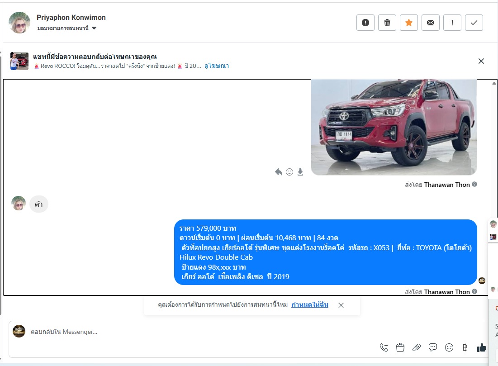Image resolution: width=498 pixels, height=366 pixels.
Task: Click the phone call request icon in the reply bar
Action: tap(384, 347)
